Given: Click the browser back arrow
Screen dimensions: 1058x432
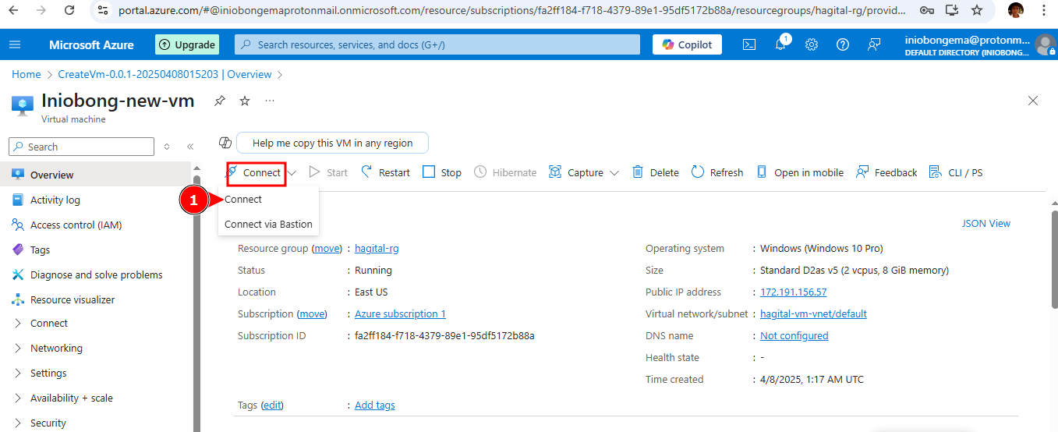Looking at the screenshot, I should 13,10.
